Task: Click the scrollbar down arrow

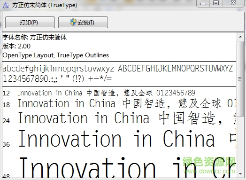Action: pyautogui.click(x=240, y=173)
